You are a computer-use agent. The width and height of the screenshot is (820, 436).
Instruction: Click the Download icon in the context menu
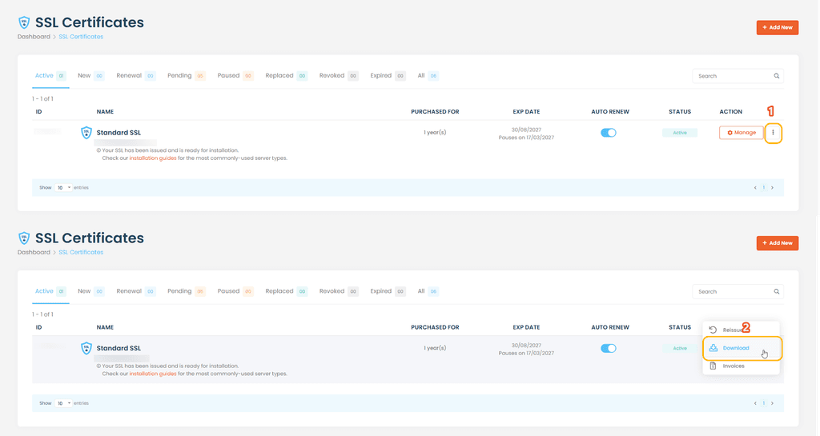click(x=713, y=348)
